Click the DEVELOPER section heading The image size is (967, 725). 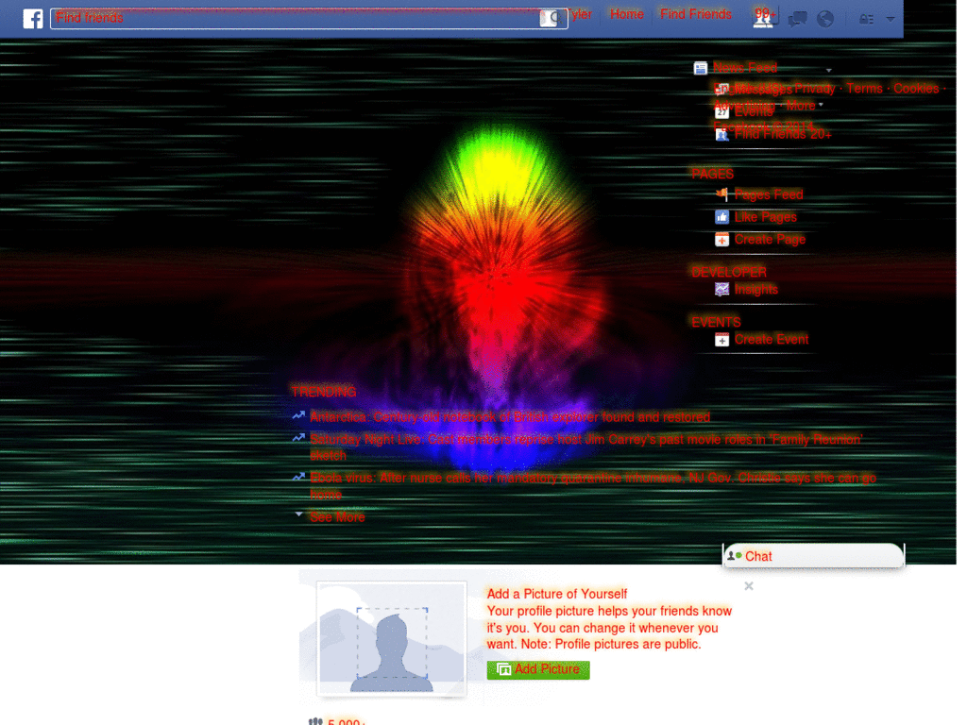729,272
